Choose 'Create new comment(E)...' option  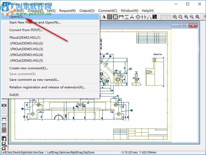29,68
